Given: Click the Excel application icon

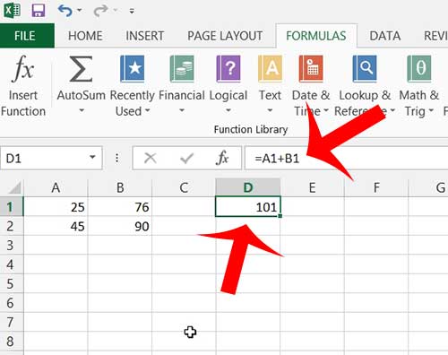Looking at the screenshot, I should 12,10.
